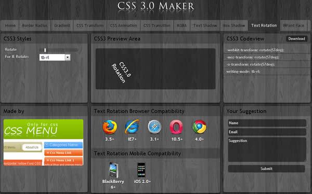Go to the Text Shadow tab

click(205, 25)
